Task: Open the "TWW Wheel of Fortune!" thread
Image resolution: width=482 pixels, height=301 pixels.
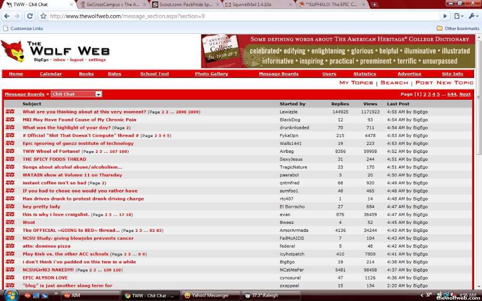Action: 51,151
